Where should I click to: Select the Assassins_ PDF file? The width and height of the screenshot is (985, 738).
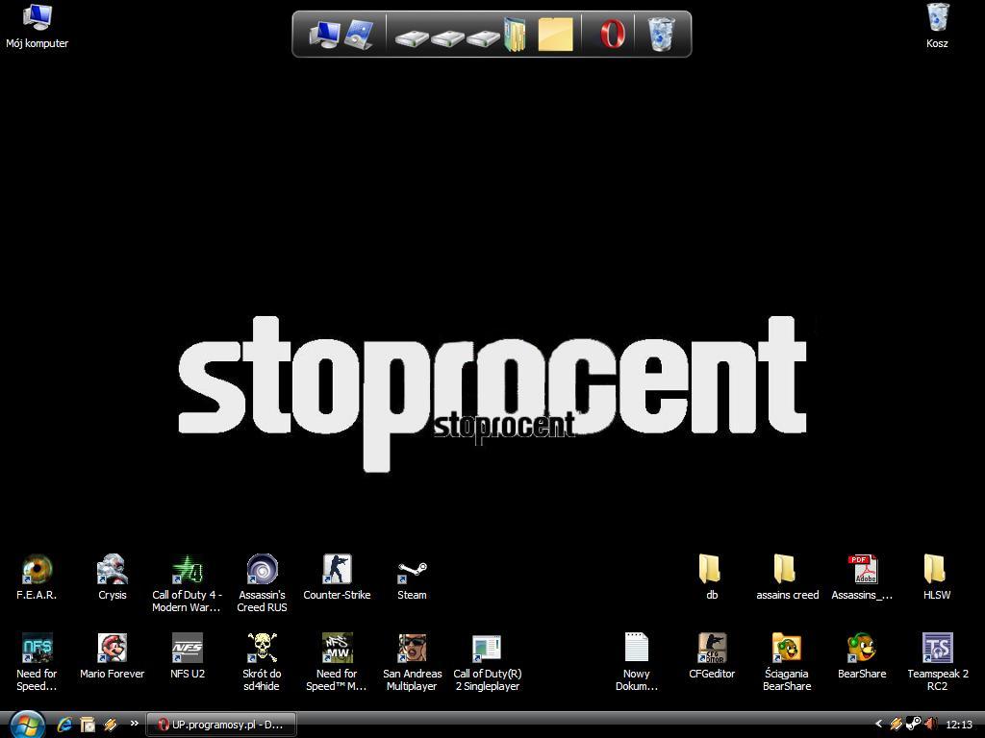point(862,578)
